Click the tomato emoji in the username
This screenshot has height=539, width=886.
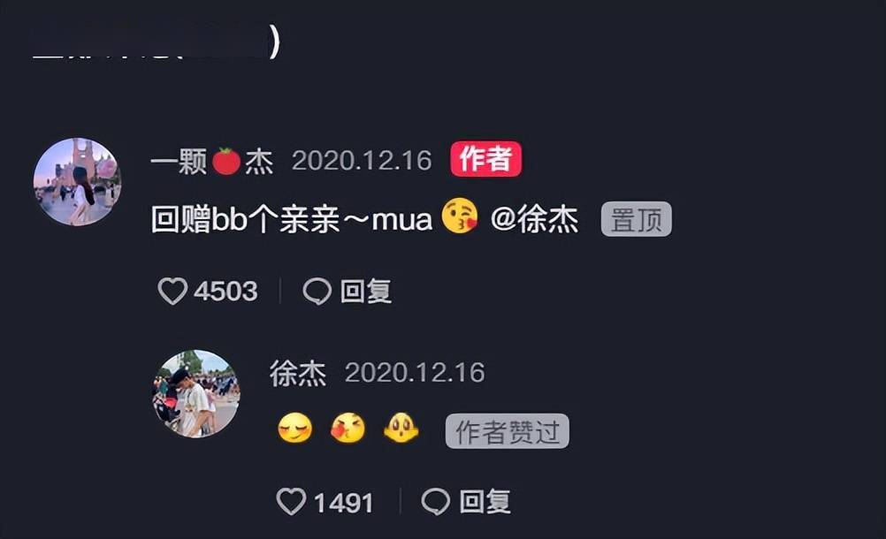point(226,161)
